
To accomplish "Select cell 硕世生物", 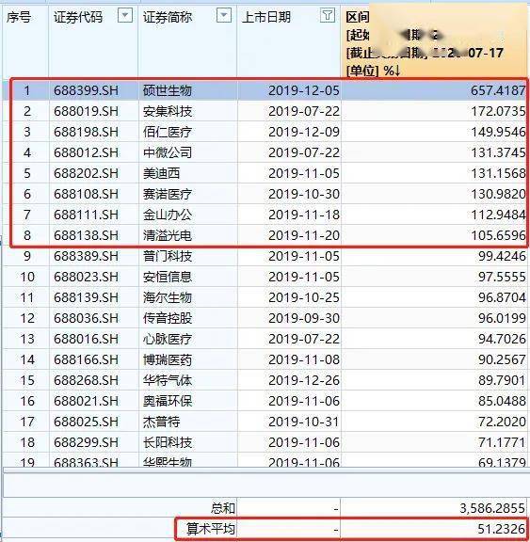I will [168, 90].
